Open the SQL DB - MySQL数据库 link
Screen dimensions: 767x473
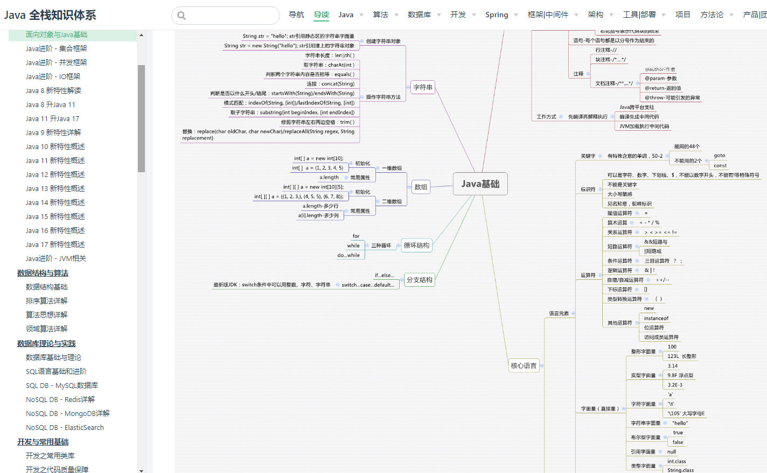pos(62,385)
